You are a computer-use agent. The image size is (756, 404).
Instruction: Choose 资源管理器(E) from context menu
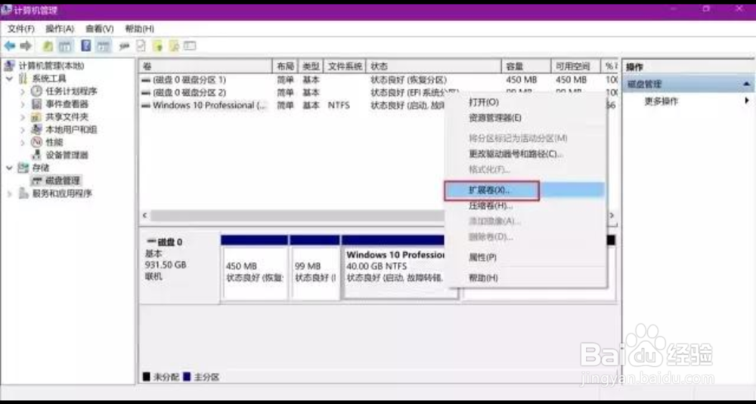coord(524,118)
